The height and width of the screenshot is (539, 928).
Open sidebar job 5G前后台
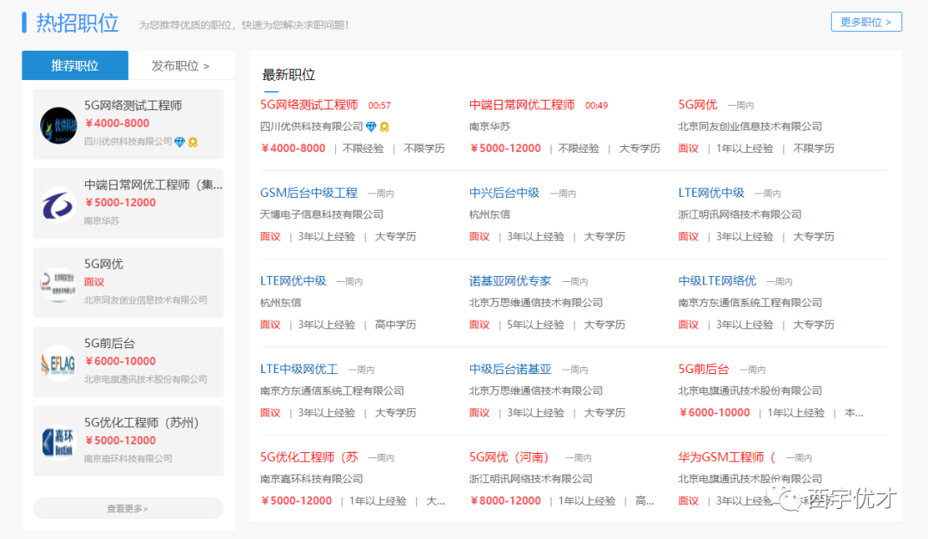109,344
